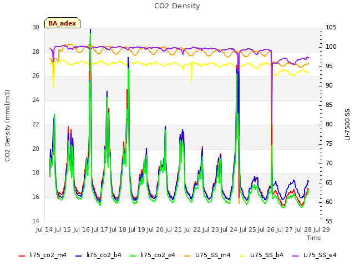Click the right axis value 80
The width and height of the screenshot is (355, 266).
[x=329, y=124]
